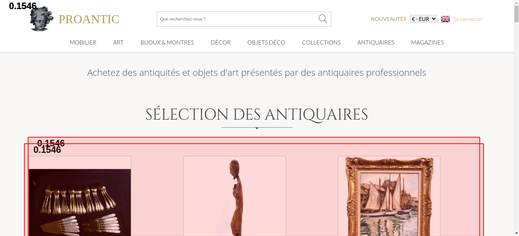519x236 pixels.
Task: Select BIJOUX & MONTRES menu item
Action: pos(167,42)
